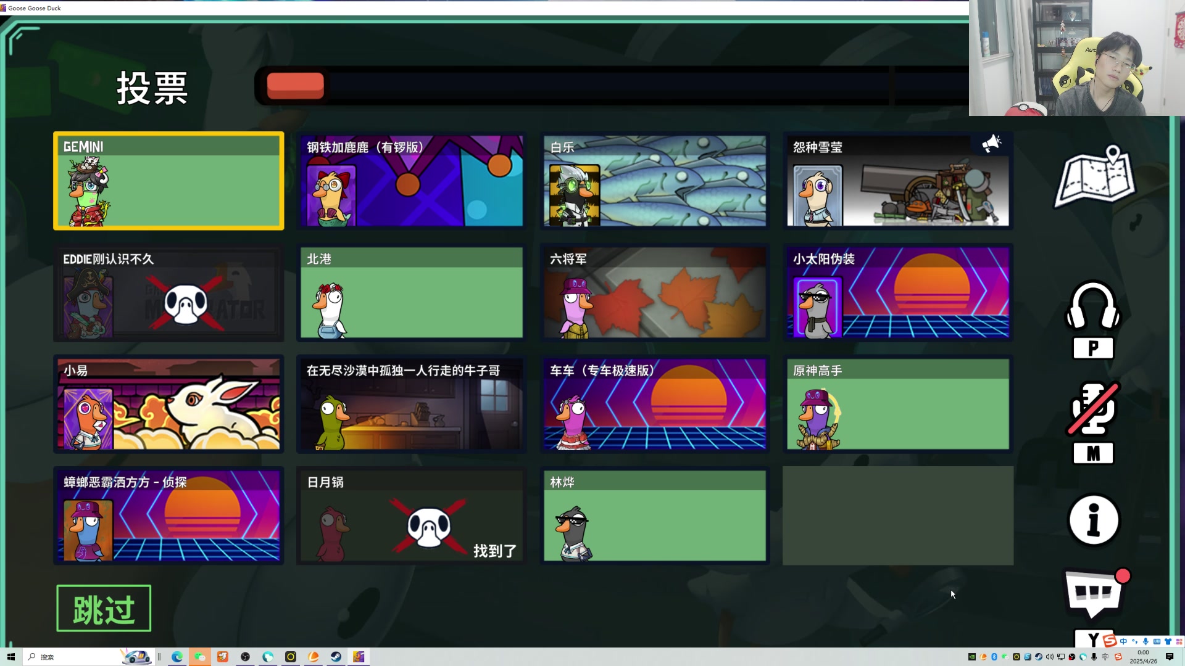Vote for player GEMINI
Image resolution: width=1185 pixels, height=666 pixels.
pos(168,181)
